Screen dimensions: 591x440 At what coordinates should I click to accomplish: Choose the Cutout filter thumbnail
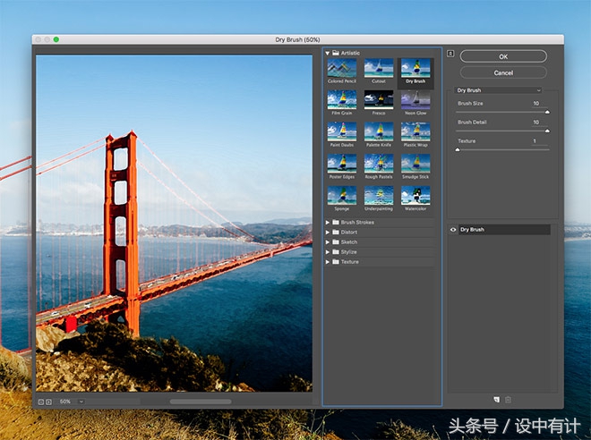378,68
